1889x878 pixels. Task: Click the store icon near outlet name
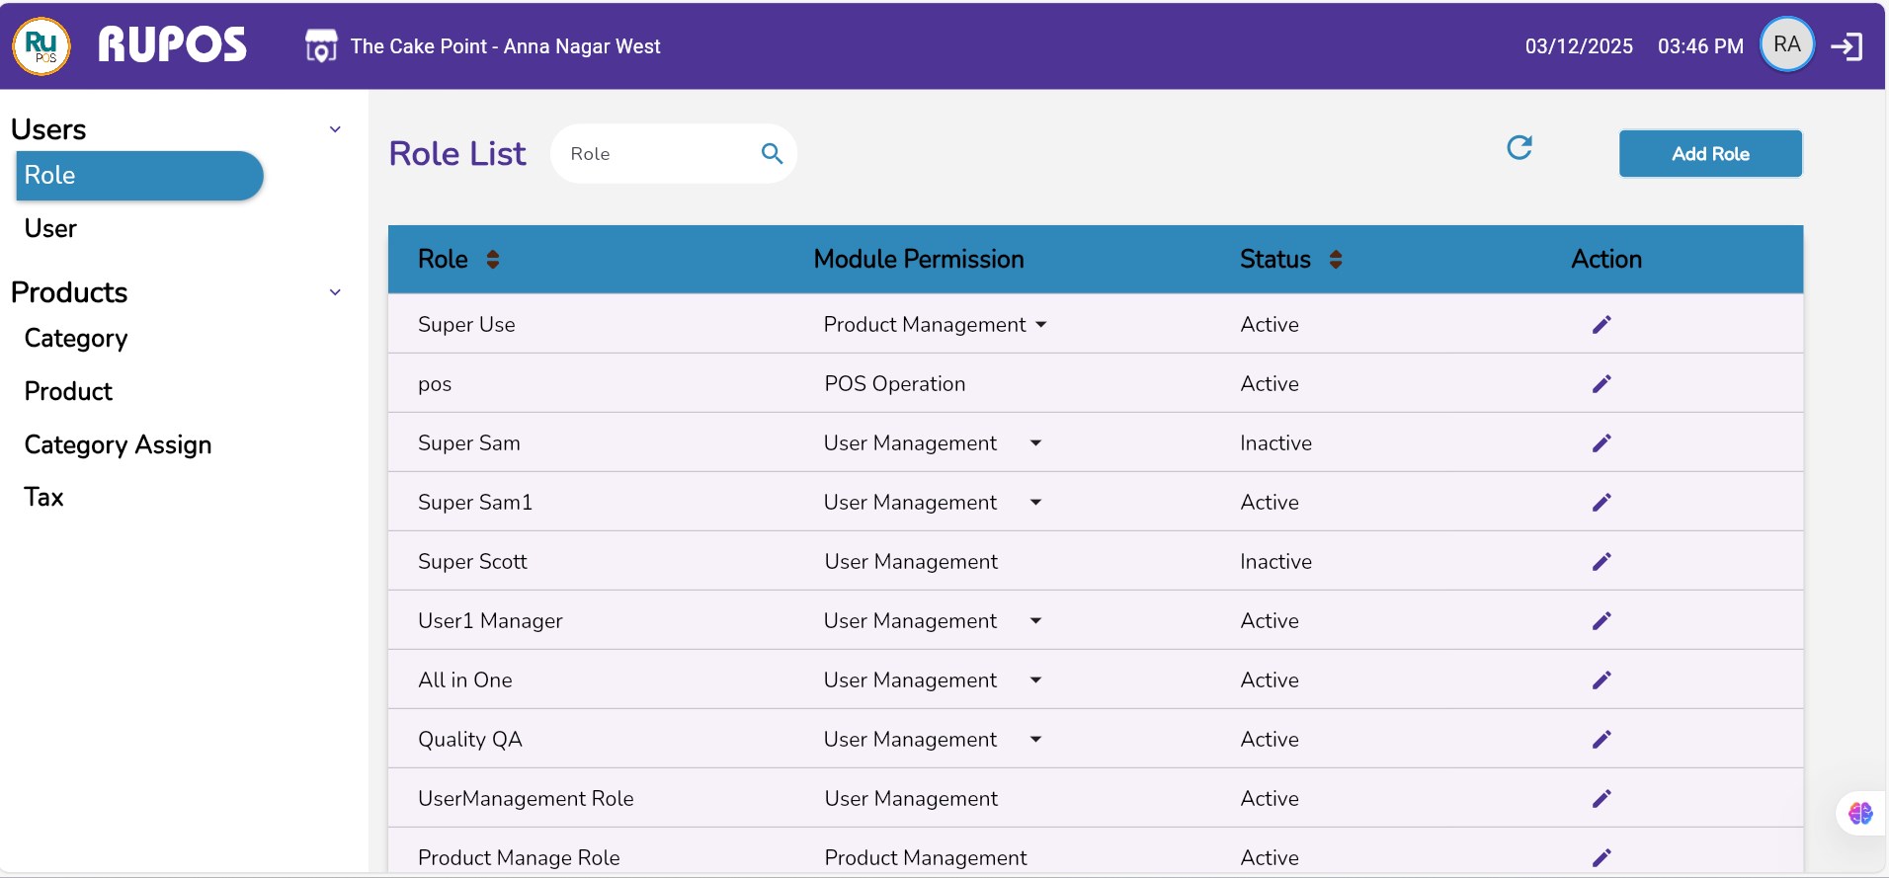(x=321, y=46)
